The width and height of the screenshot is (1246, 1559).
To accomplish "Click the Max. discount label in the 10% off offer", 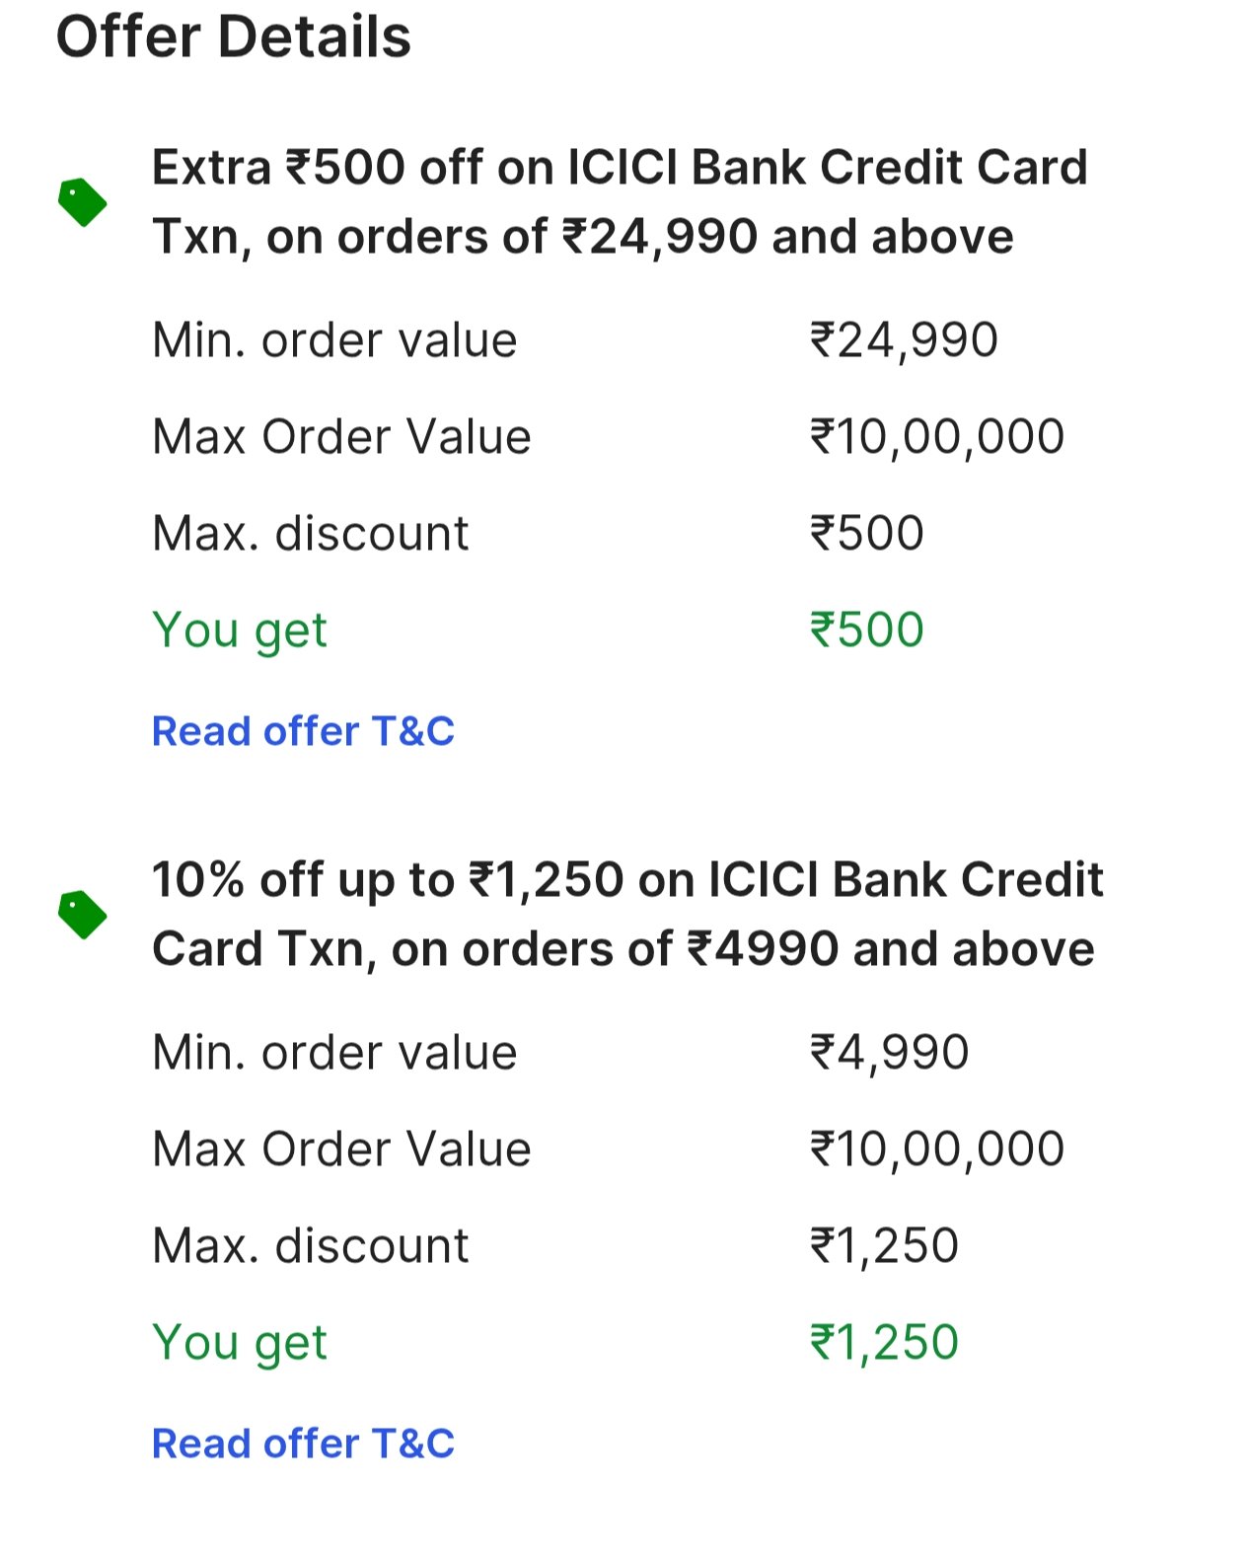I will pyautogui.click(x=310, y=1246).
